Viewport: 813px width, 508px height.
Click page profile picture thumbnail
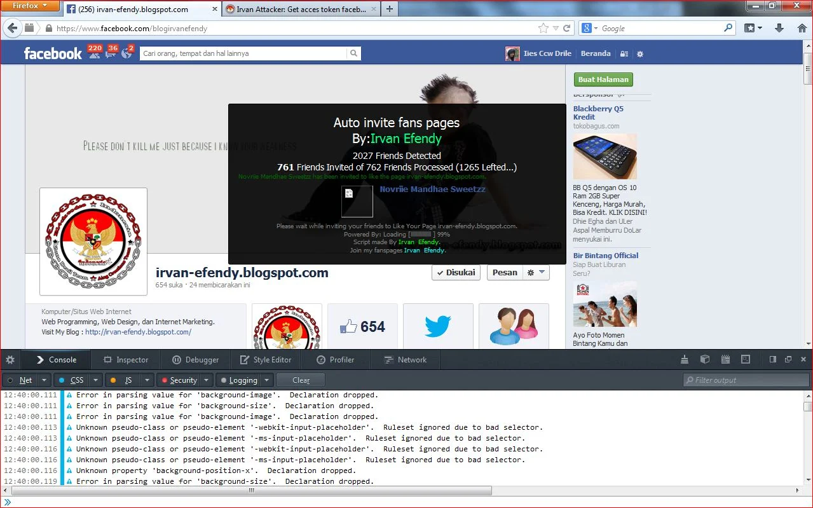coord(93,242)
